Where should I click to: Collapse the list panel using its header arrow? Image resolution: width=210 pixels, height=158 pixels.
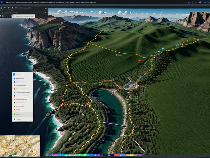[x=32, y=75]
